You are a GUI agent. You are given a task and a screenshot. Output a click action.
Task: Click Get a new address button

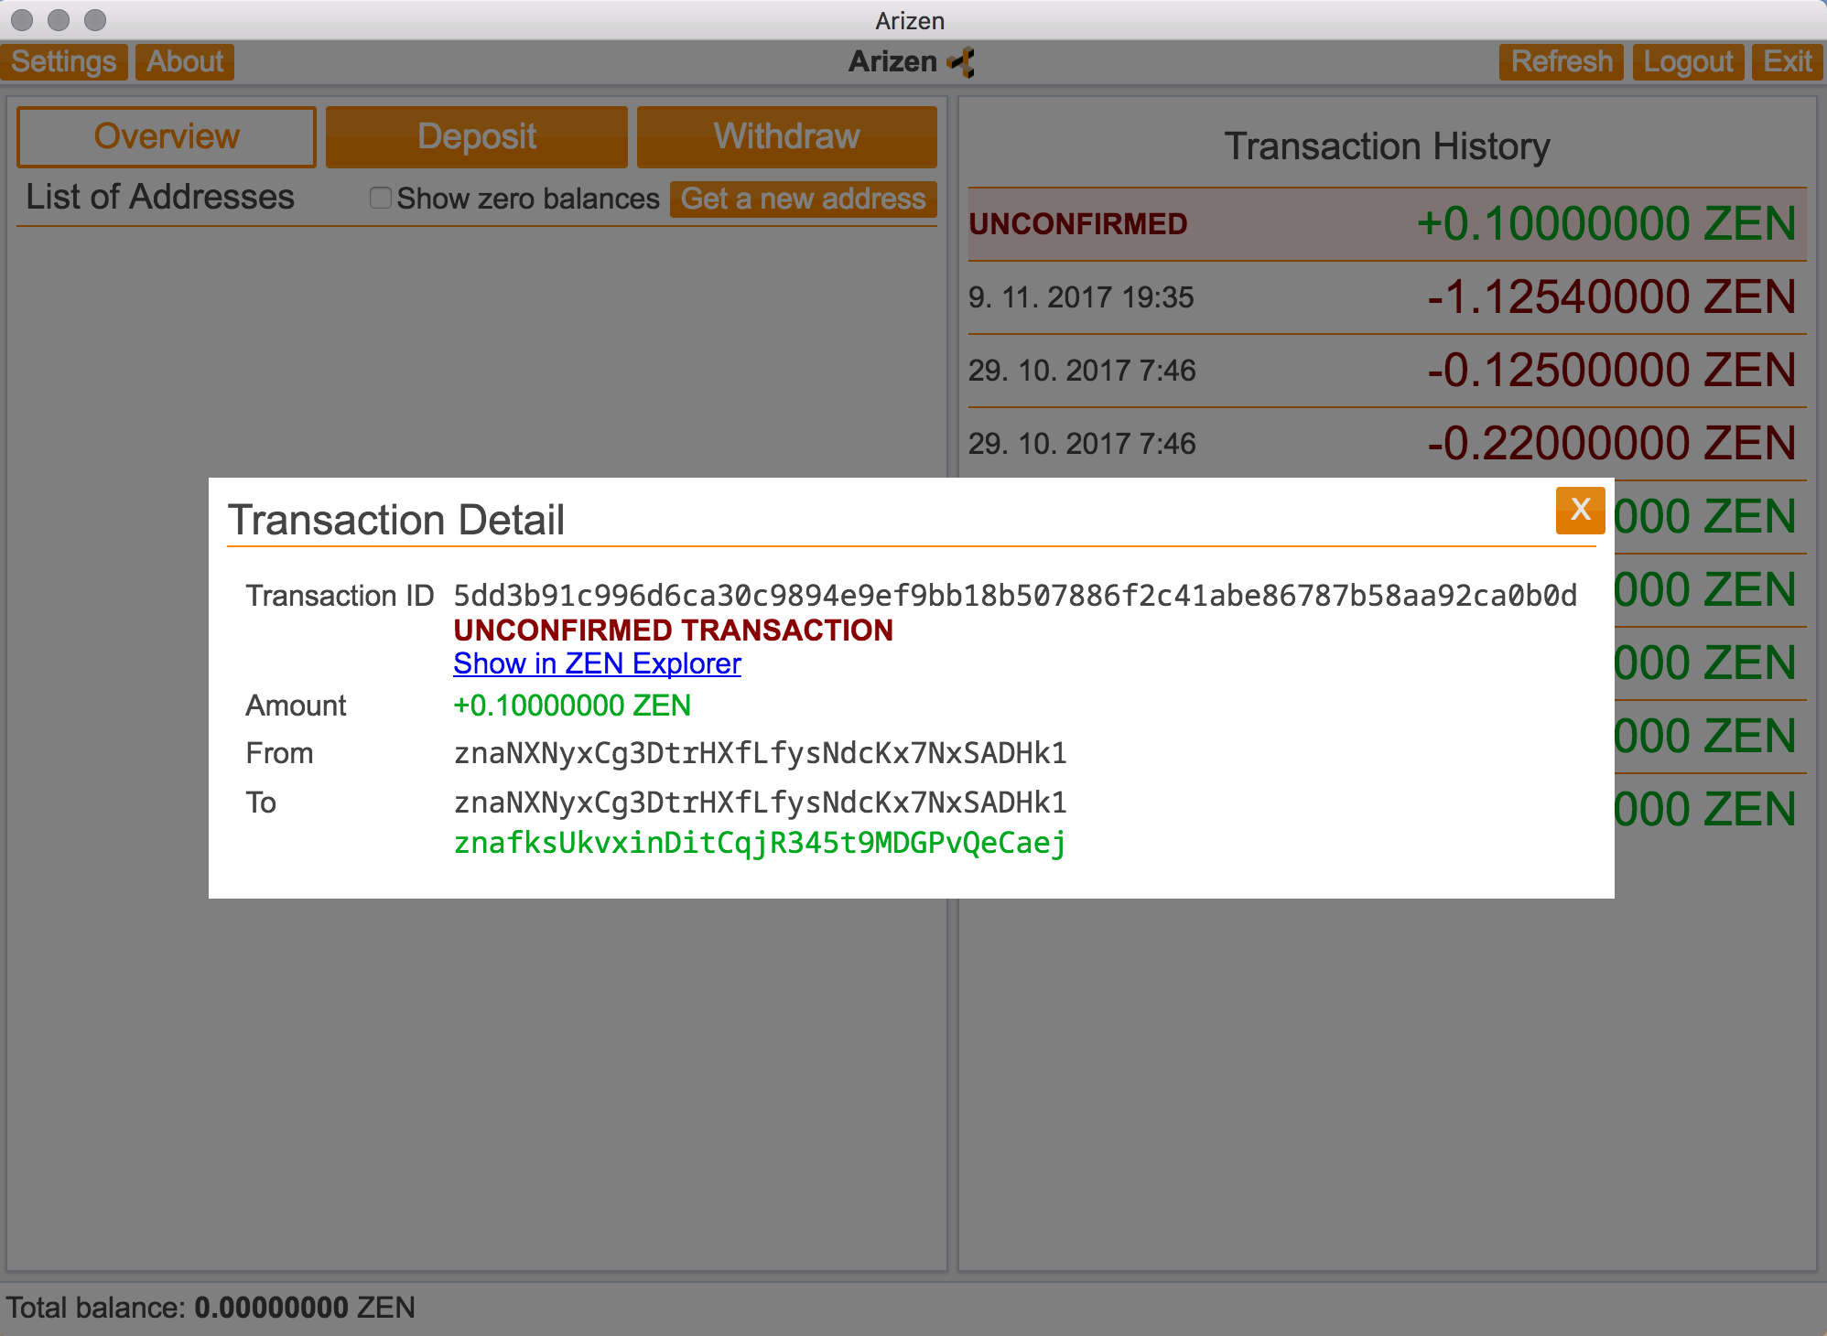coord(803,199)
